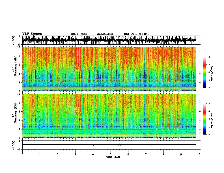Click the "-7" label on ch.2 colorbar
Viewport: 224px width, 173px height.
209,135
